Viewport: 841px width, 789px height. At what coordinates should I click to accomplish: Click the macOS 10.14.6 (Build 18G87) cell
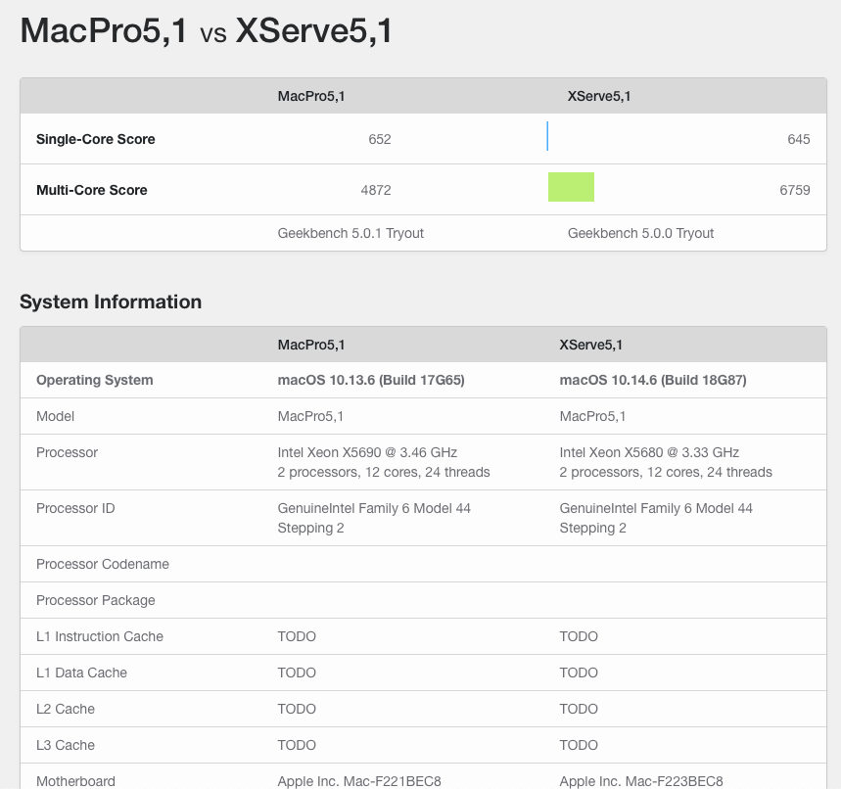pyautogui.click(x=653, y=380)
